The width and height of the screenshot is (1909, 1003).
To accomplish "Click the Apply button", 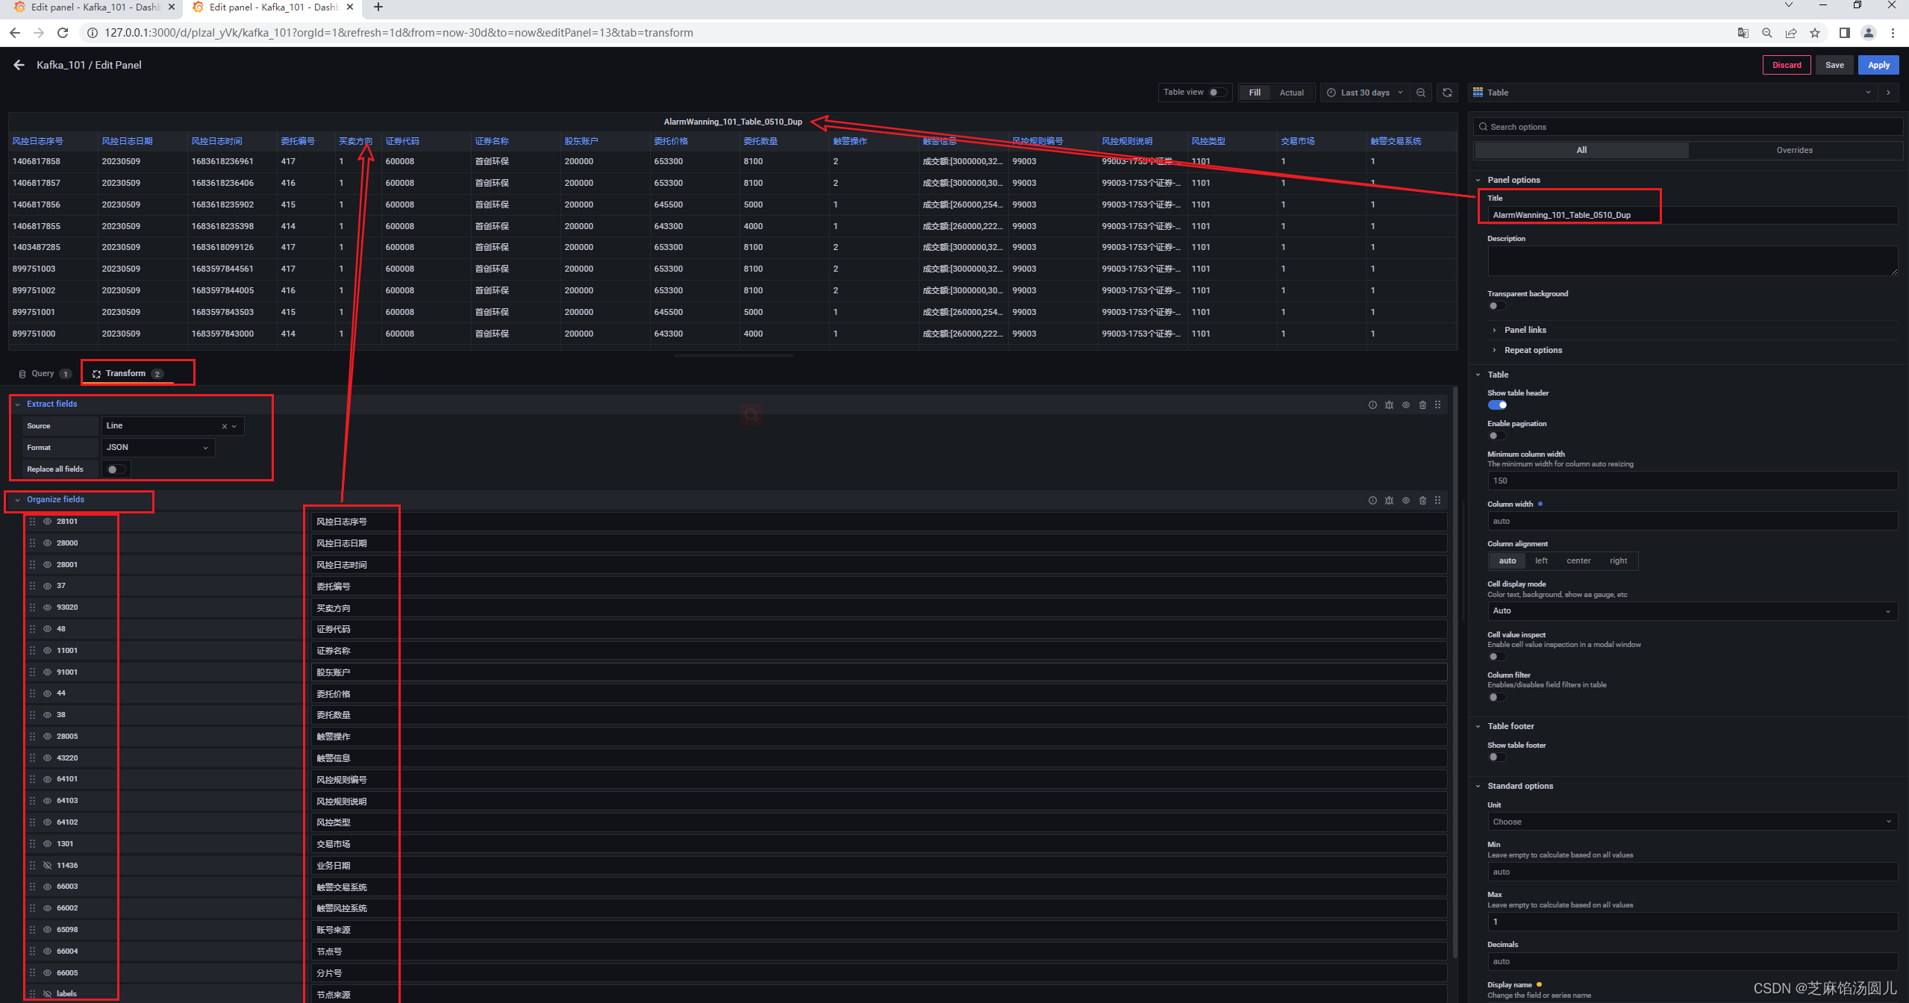I will click(1878, 65).
